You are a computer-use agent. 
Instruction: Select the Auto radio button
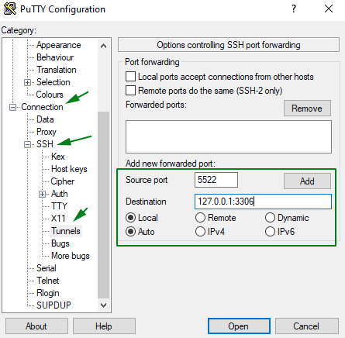tap(130, 232)
